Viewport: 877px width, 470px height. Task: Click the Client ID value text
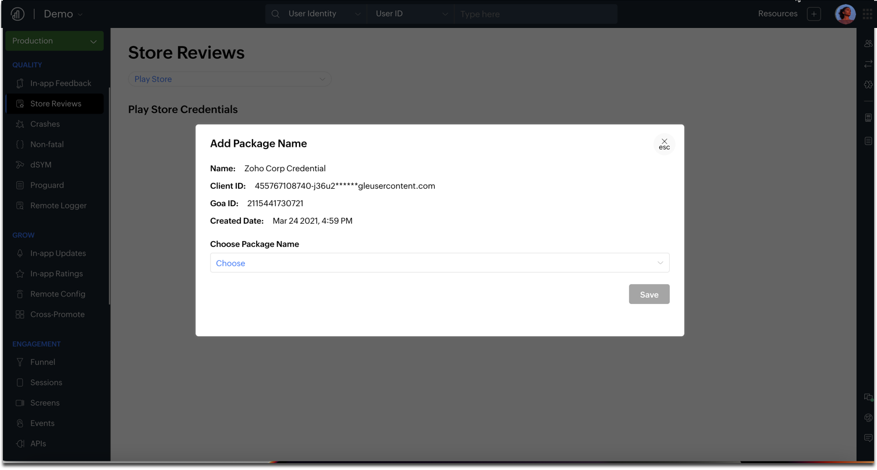click(345, 186)
